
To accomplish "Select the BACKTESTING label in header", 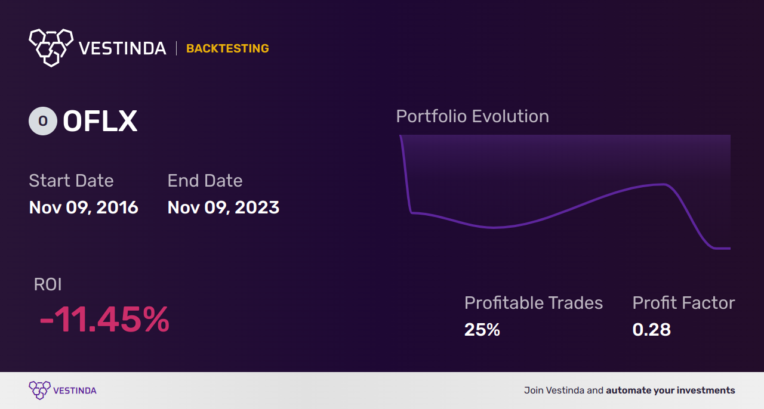I will [x=227, y=48].
